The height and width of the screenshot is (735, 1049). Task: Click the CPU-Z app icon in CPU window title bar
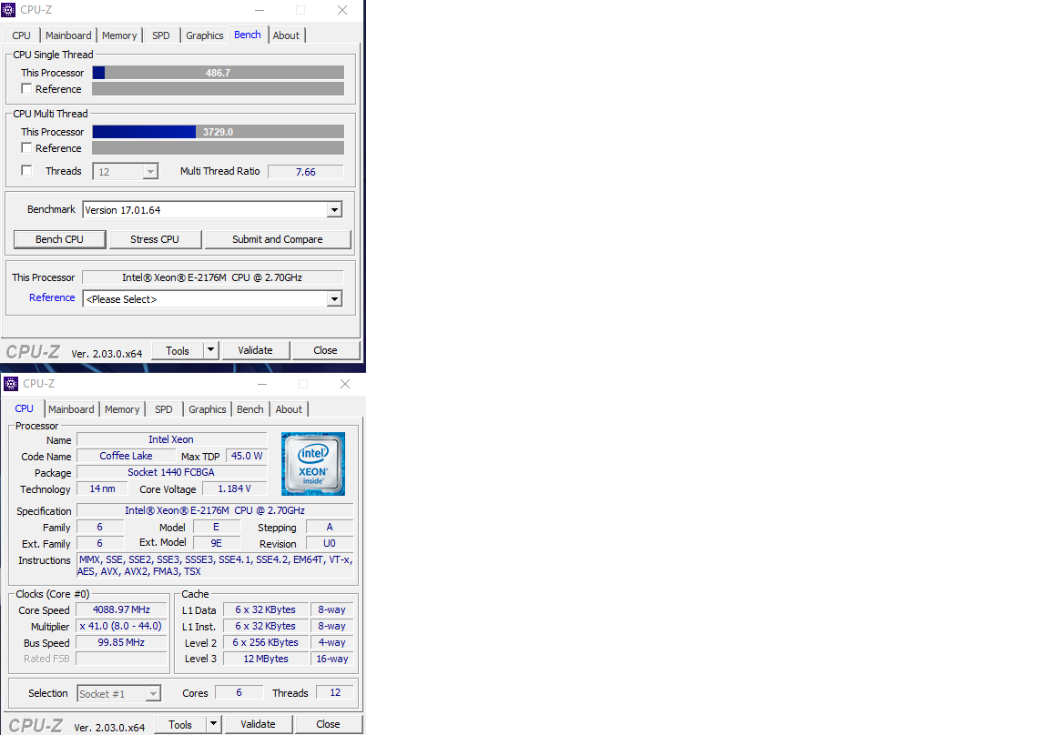pos(11,384)
